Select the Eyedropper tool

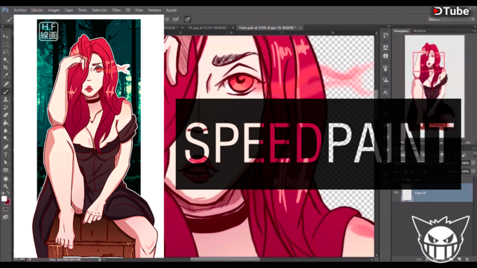(x=6, y=76)
